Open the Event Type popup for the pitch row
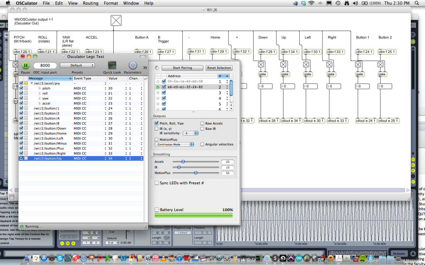 105,89
